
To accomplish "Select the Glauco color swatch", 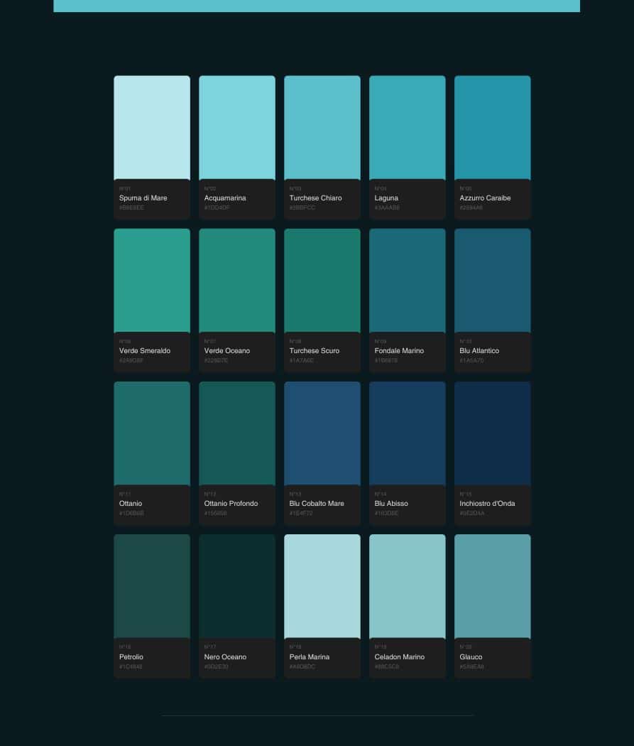I will pos(493,586).
